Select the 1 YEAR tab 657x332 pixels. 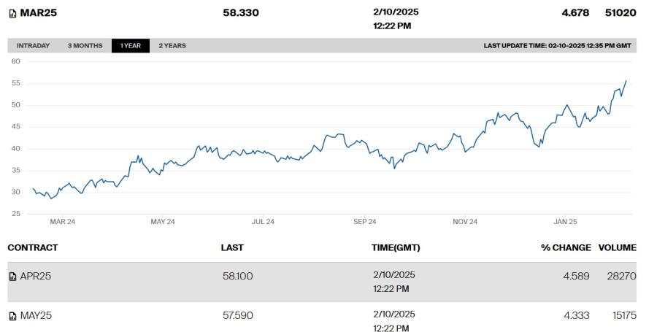(x=131, y=46)
